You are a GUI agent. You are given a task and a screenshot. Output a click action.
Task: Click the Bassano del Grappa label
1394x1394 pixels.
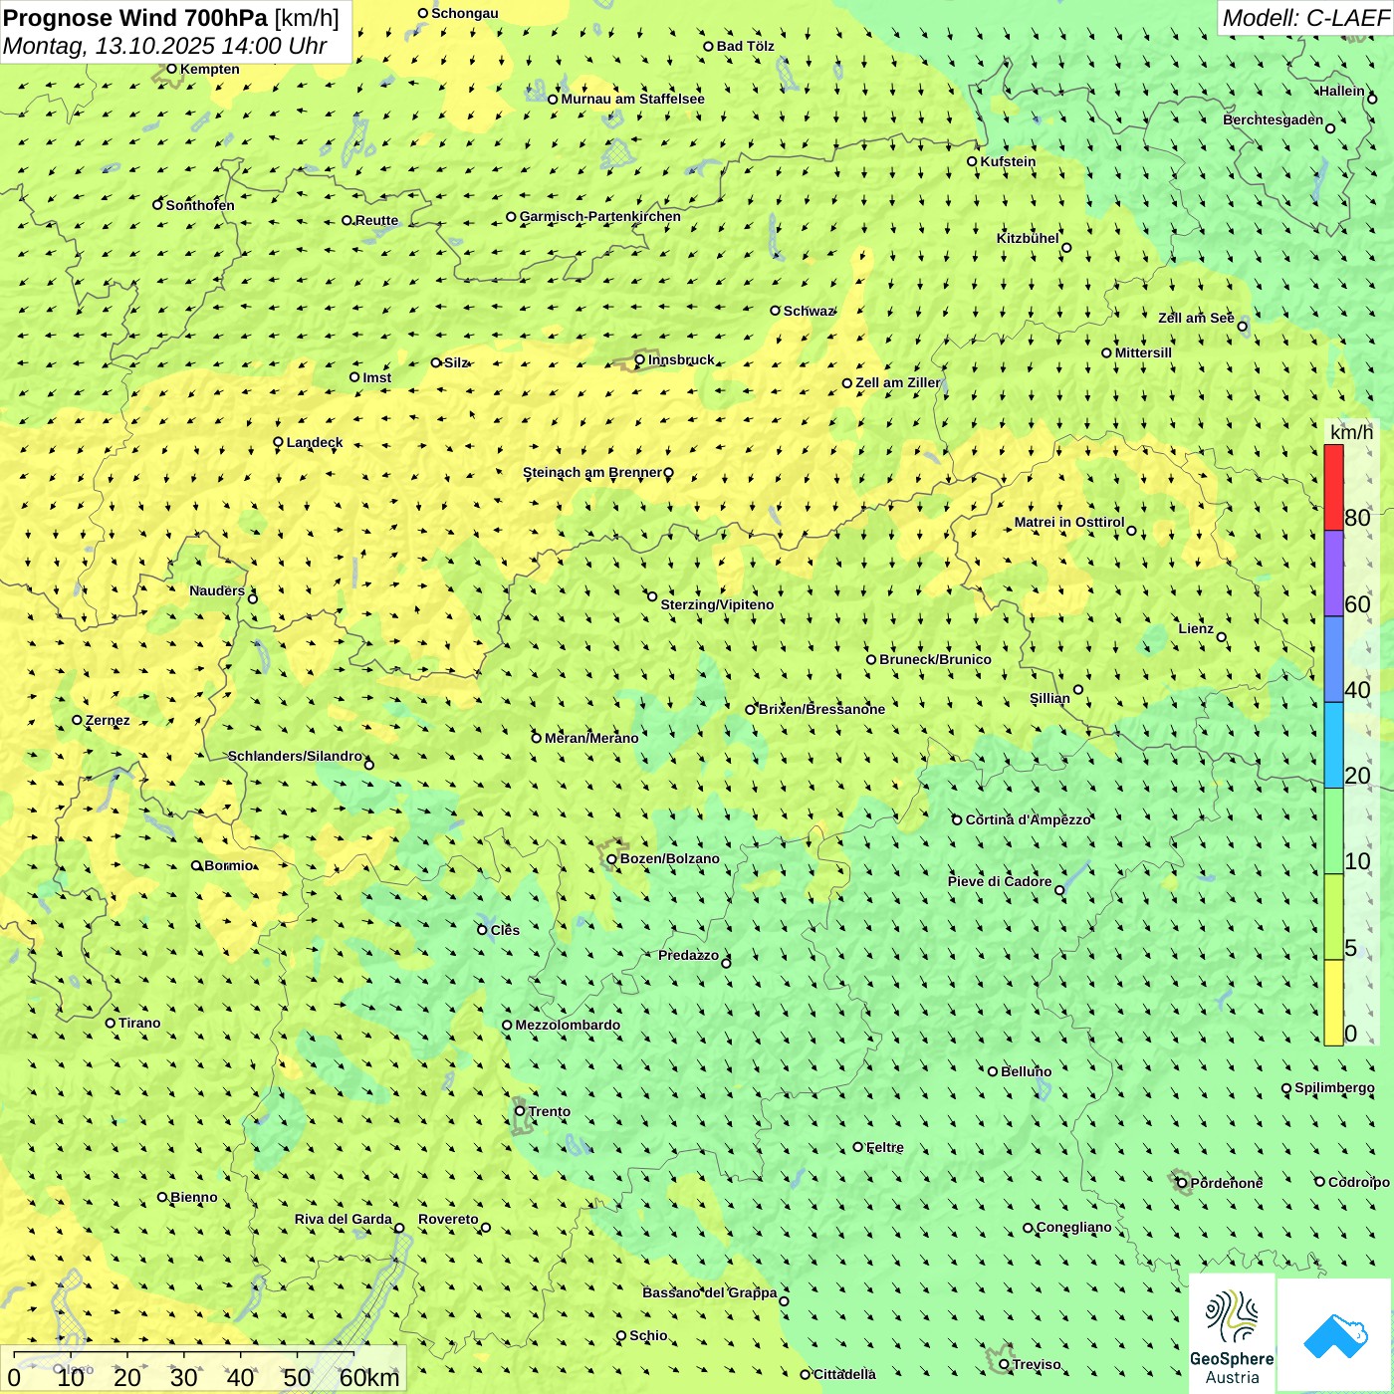pos(710,1292)
